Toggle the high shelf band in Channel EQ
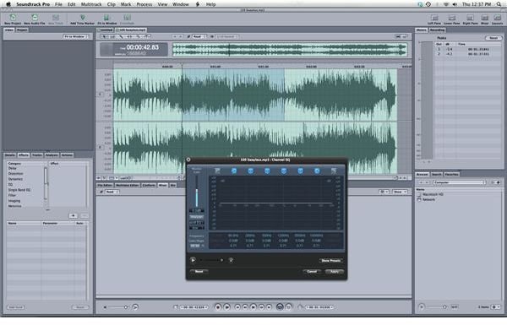The image size is (507, 325). (317, 171)
